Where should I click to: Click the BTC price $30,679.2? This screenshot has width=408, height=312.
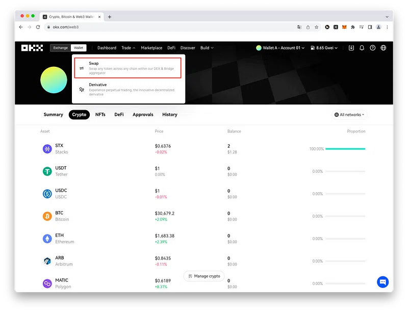tap(164, 214)
